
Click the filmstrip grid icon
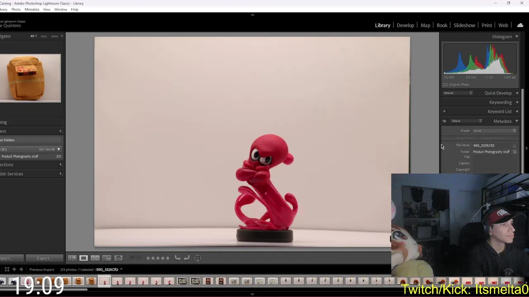click(7, 269)
